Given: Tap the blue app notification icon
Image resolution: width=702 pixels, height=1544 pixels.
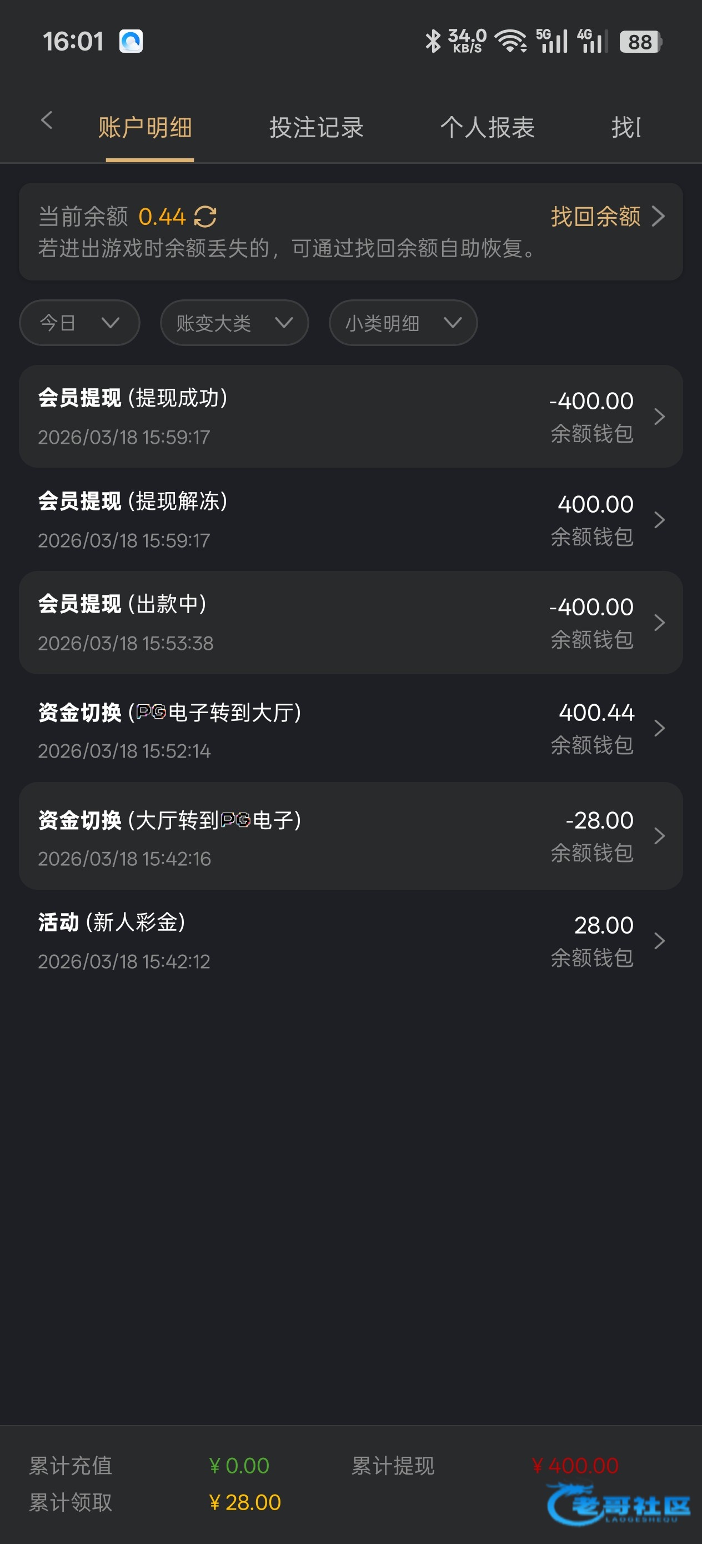Looking at the screenshot, I should click(x=131, y=41).
